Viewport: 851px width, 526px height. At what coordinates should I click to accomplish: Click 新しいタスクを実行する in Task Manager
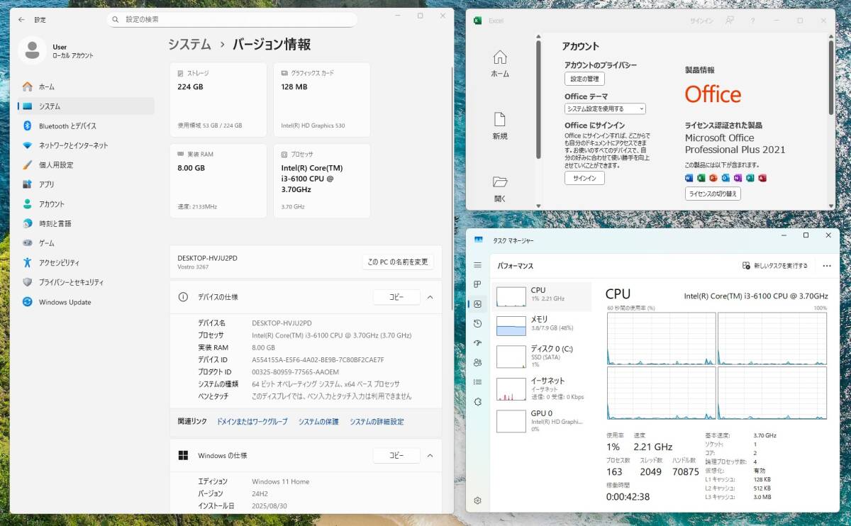click(x=774, y=266)
